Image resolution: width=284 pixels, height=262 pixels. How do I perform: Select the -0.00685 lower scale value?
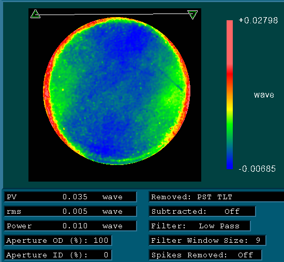tap(257, 169)
